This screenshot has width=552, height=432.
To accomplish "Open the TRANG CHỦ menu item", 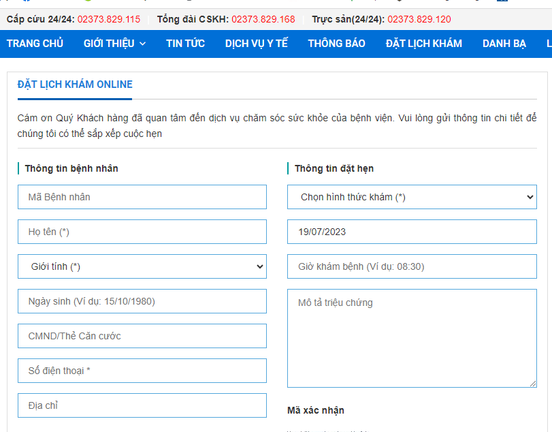I will (x=35, y=44).
